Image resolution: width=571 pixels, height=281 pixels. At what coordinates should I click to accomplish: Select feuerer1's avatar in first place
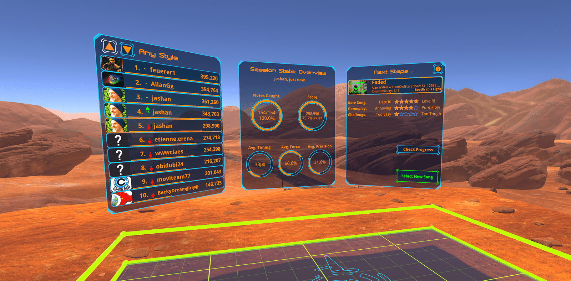[x=112, y=64]
